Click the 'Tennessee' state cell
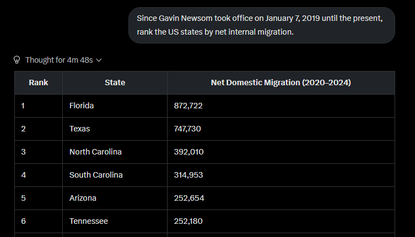The image size is (415, 237). click(115, 221)
